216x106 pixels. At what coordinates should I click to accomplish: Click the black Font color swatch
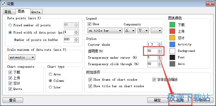click(x=172, y=57)
